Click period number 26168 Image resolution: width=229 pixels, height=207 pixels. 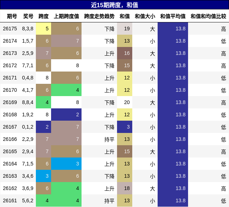[10, 115]
